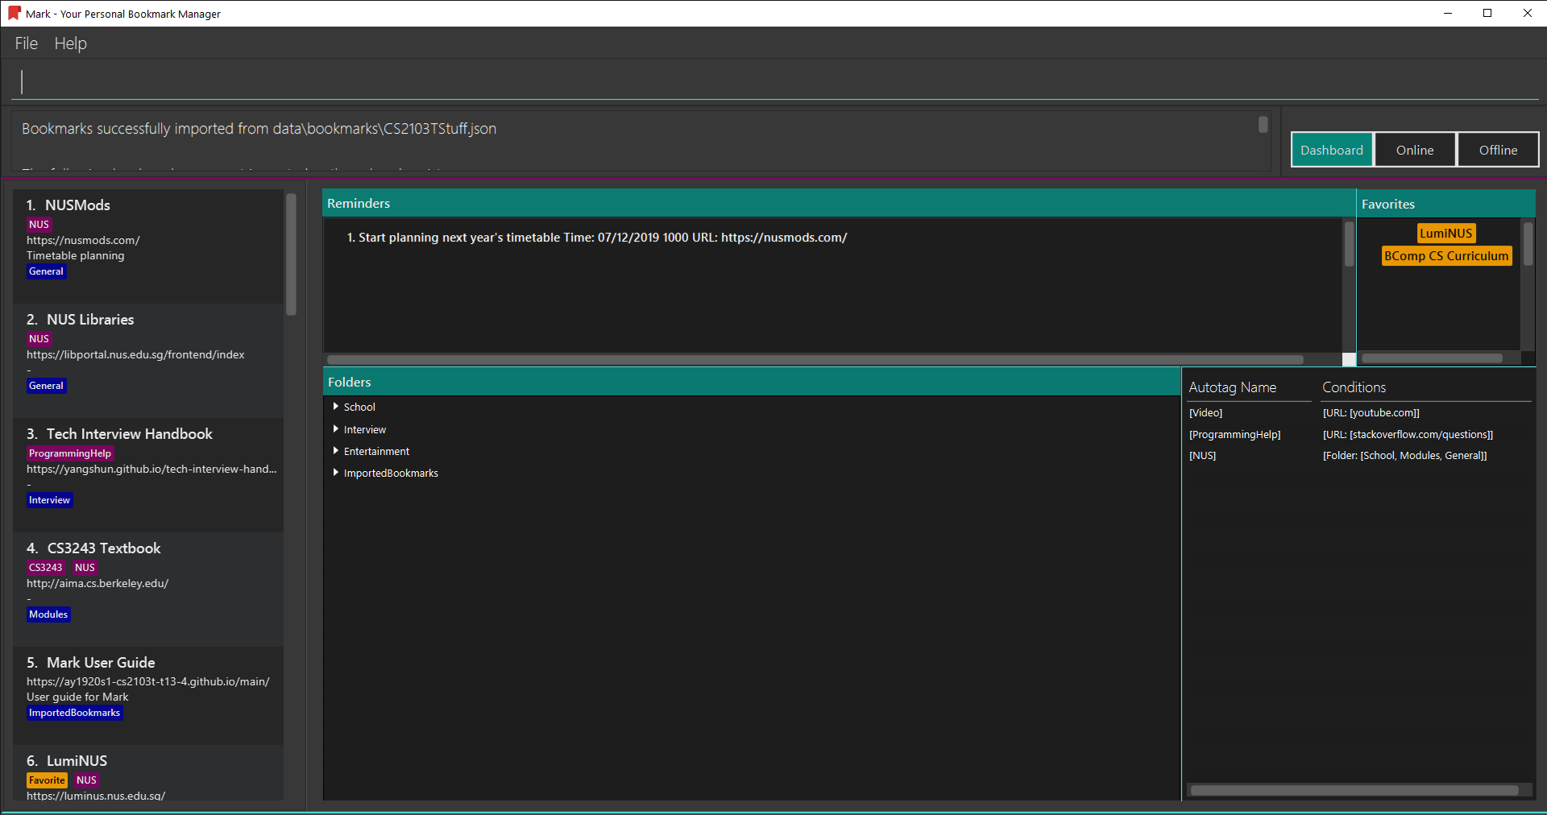Select the NUSMods bookmark card title
The image size is (1547, 815).
[77, 205]
